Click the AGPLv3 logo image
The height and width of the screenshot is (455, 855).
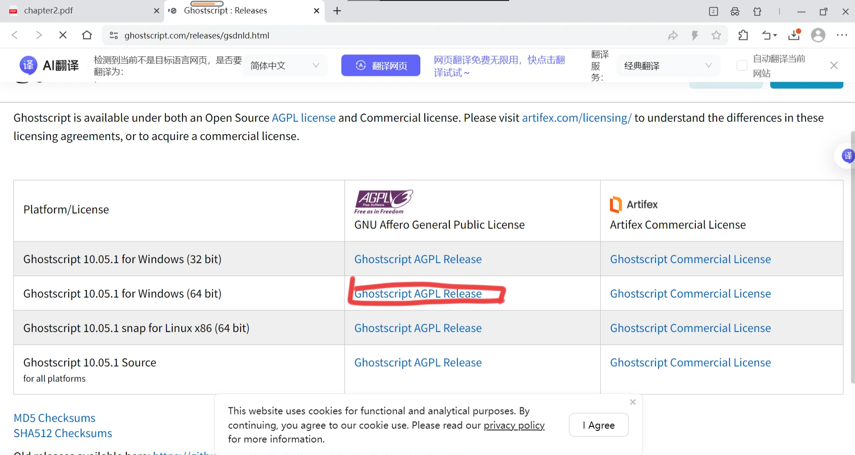pyautogui.click(x=383, y=202)
